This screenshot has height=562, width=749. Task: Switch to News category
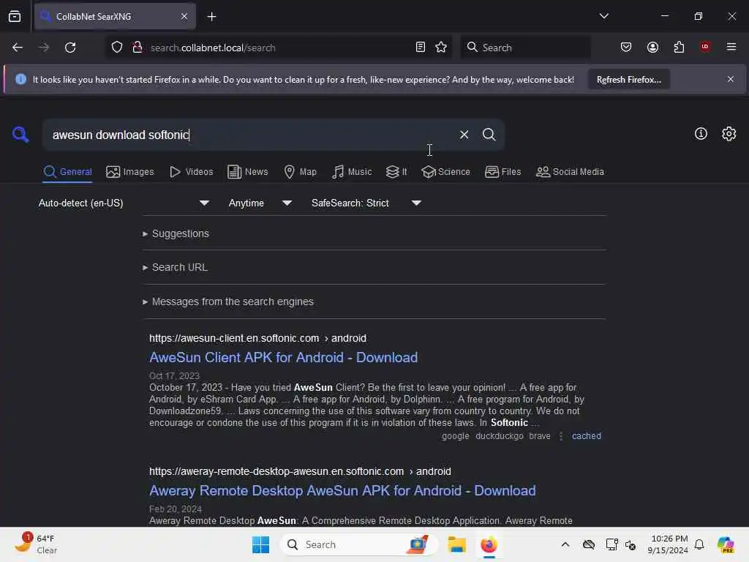tap(247, 172)
